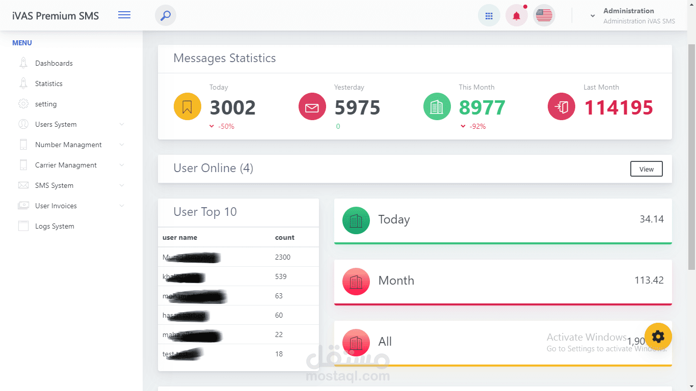
Task: Click the rocket icon beside Statistics
Action: pos(23,83)
